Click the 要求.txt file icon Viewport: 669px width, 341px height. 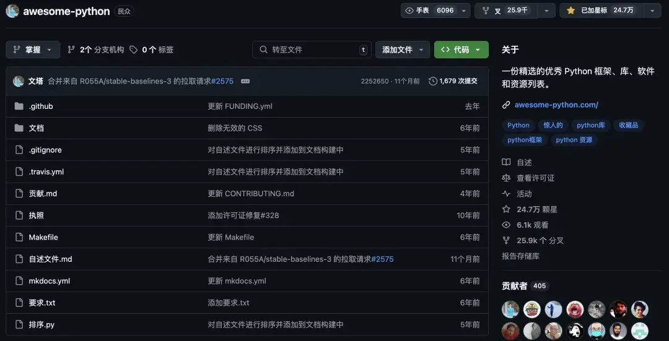pyautogui.click(x=19, y=303)
